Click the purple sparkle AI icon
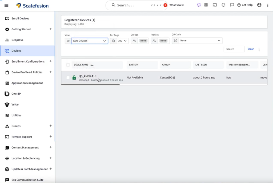The height and width of the screenshot is (183, 273). pyautogui.click(x=199, y=5)
